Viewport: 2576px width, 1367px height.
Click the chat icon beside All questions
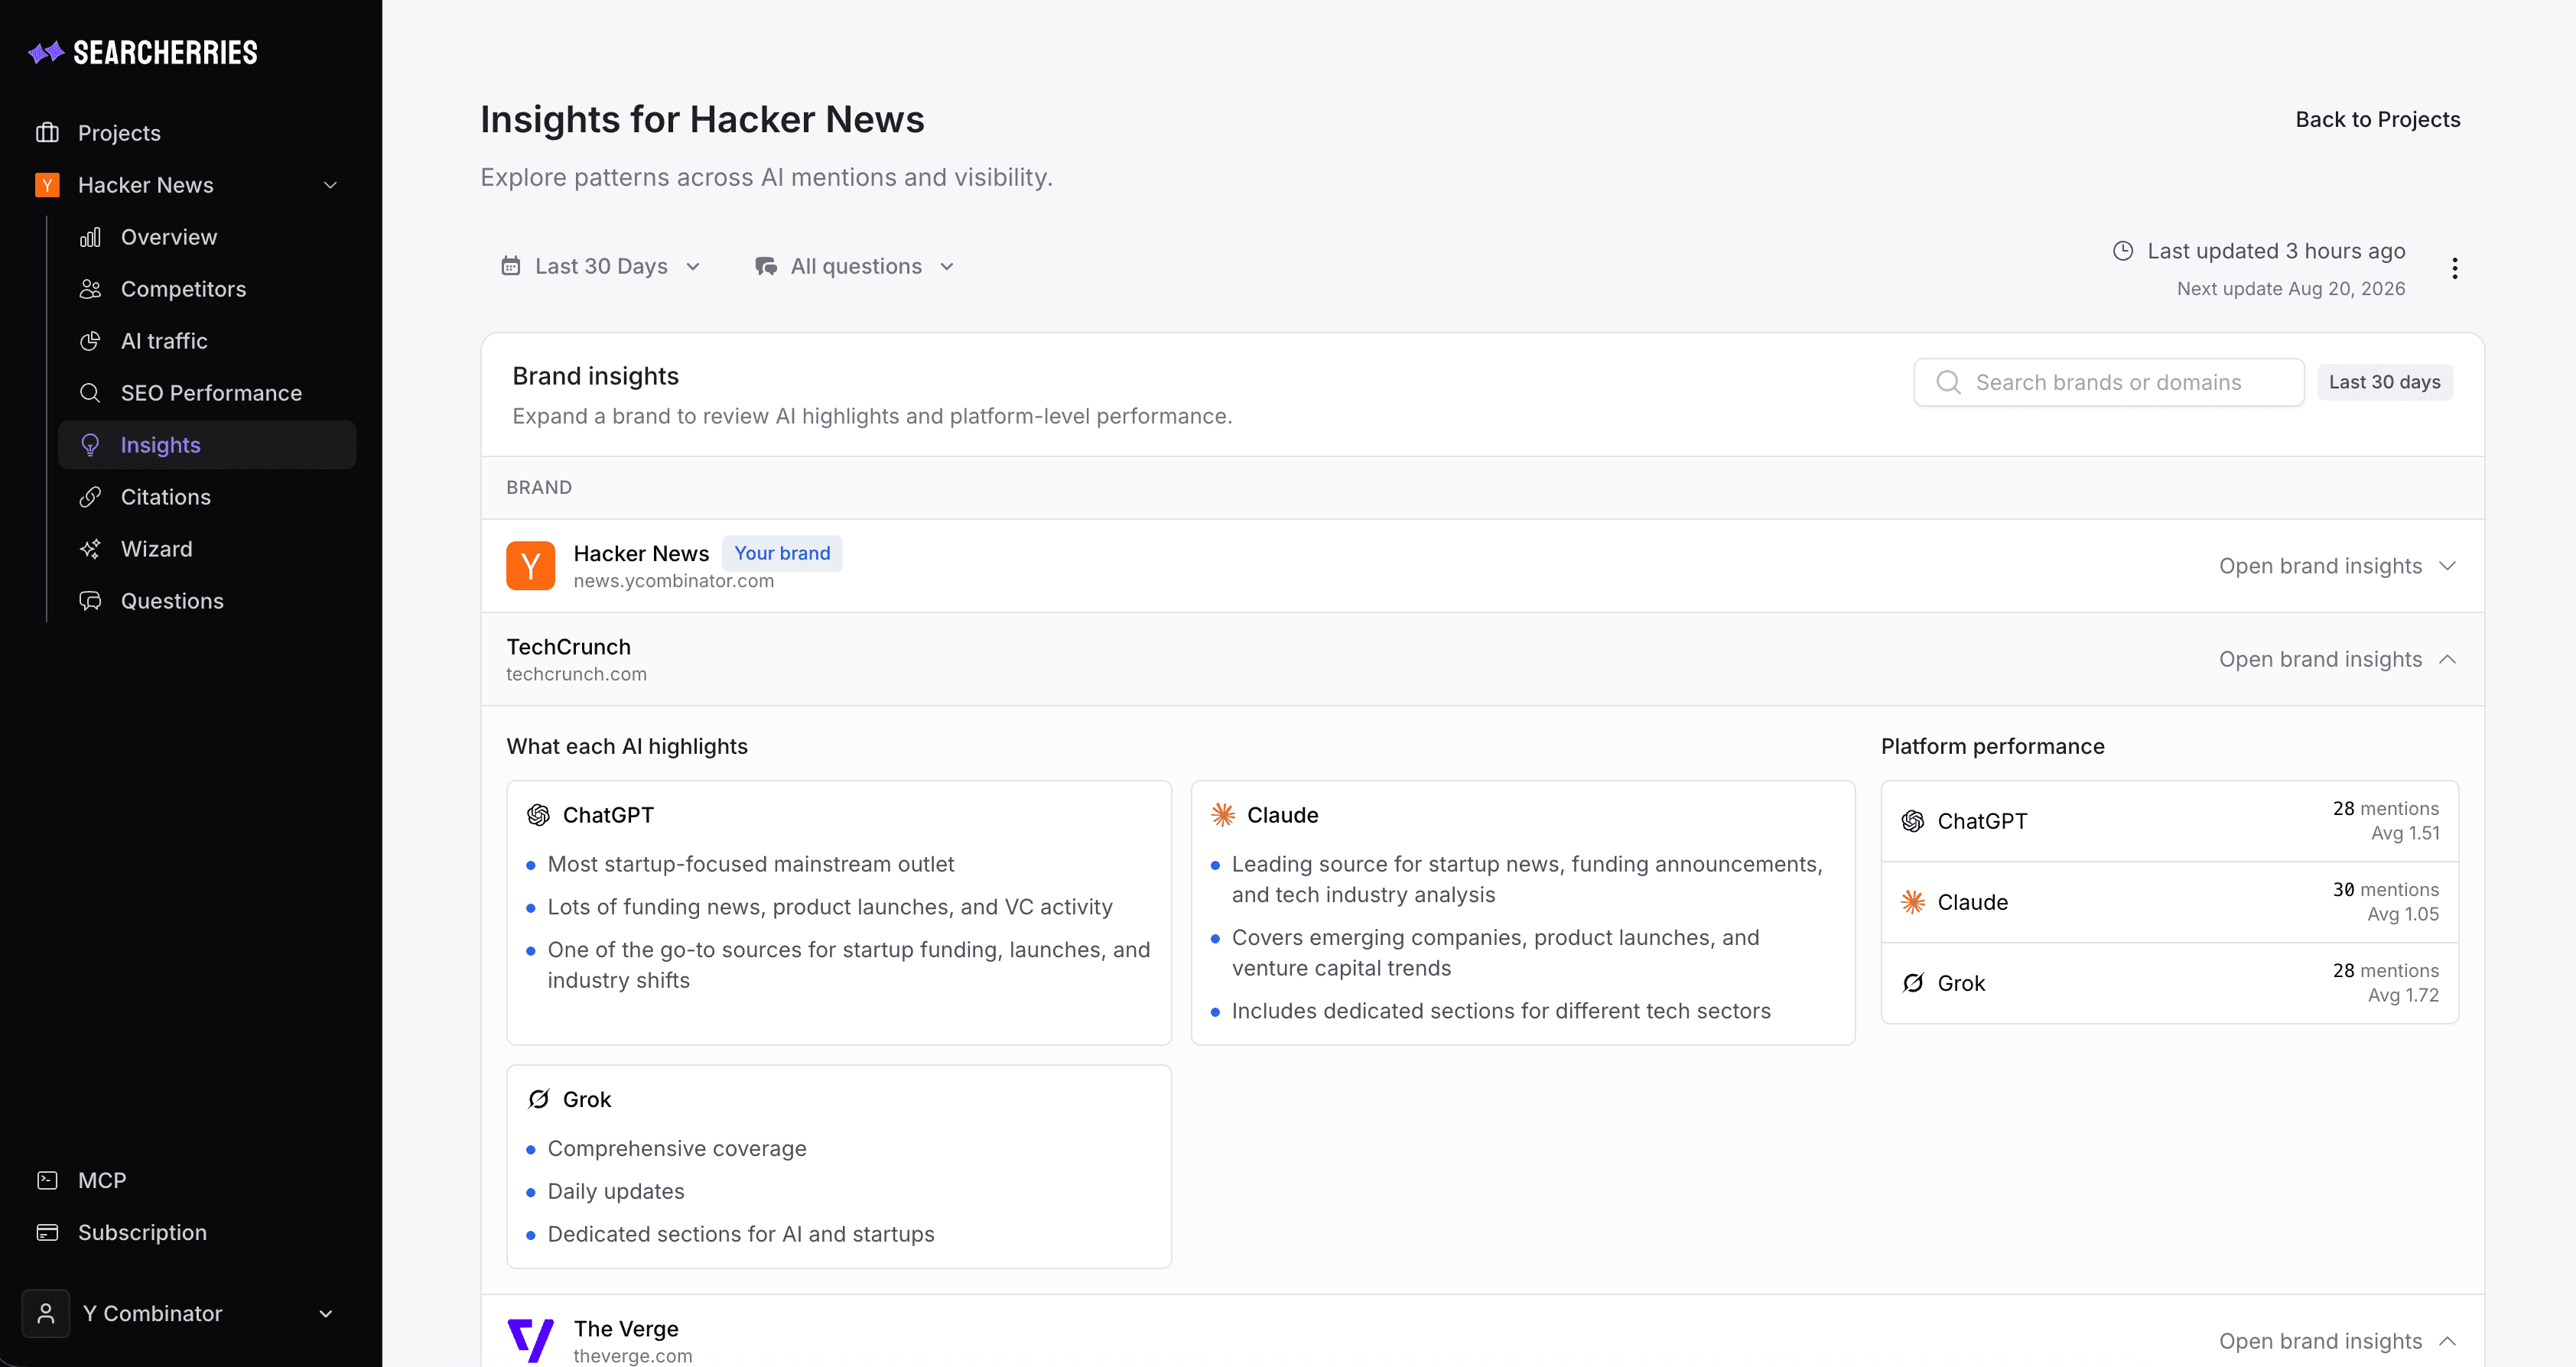(766, 266)
